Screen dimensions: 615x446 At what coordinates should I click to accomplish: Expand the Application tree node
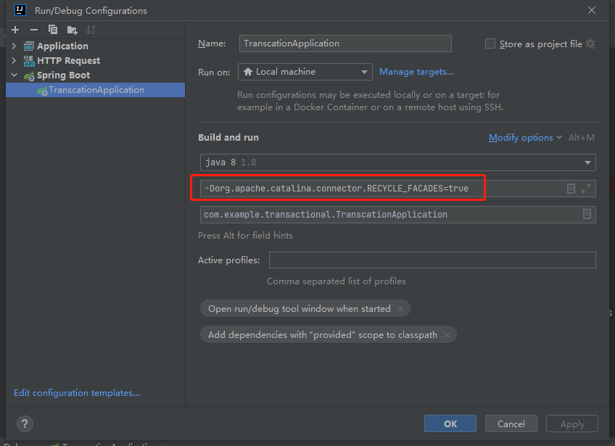(14, 46)
